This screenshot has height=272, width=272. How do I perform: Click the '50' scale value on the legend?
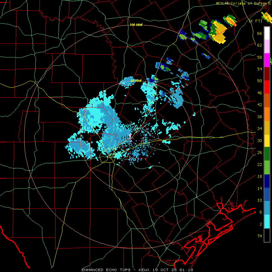tap(260, 81)
